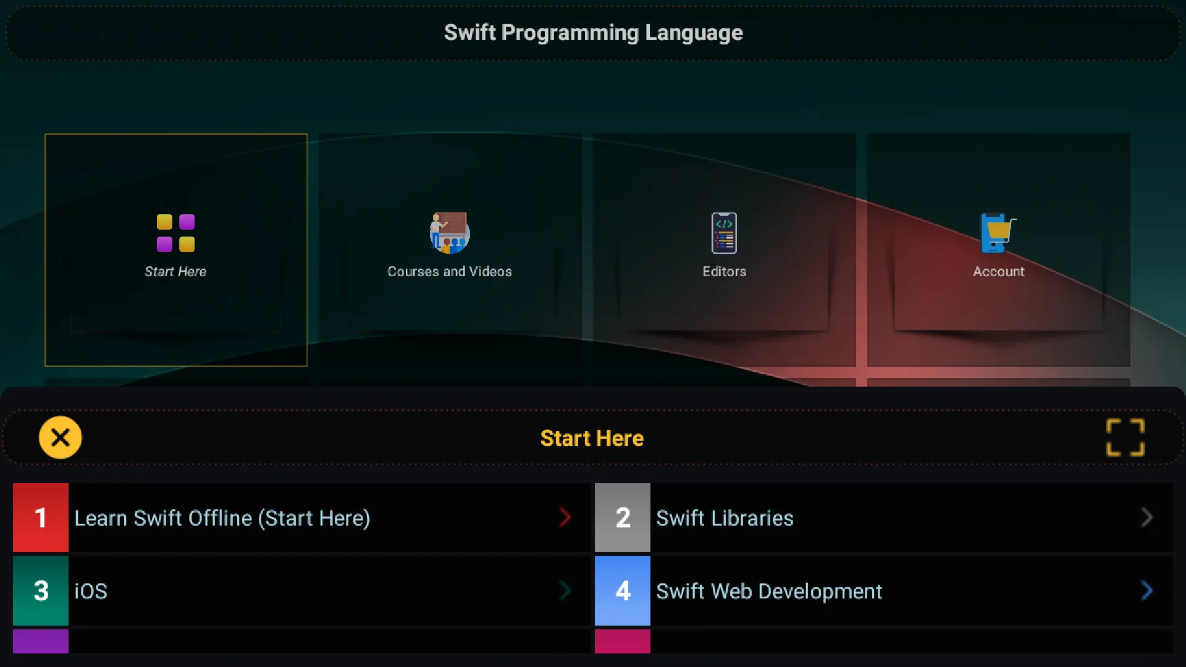
Task: Click the blue chevron on Swift Web Development
Action: (x=1146, y=591)
